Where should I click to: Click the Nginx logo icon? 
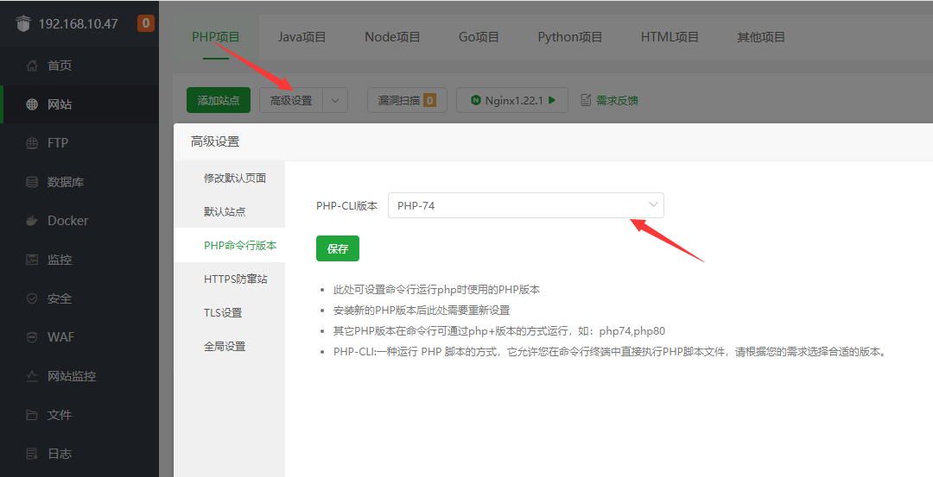(475, 100)
